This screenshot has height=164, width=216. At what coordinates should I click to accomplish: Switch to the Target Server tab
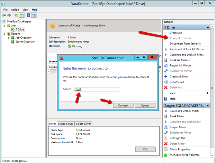click(x=83, y=124)
